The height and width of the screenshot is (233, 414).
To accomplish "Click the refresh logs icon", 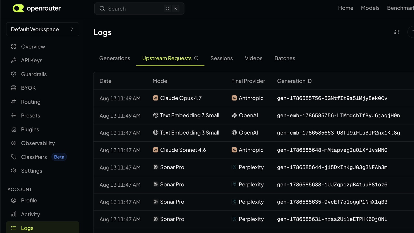I will [397, 32].
